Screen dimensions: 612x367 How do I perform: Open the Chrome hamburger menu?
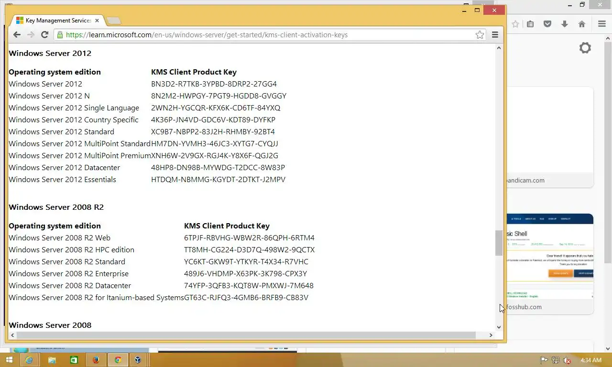tap(495, 34)
